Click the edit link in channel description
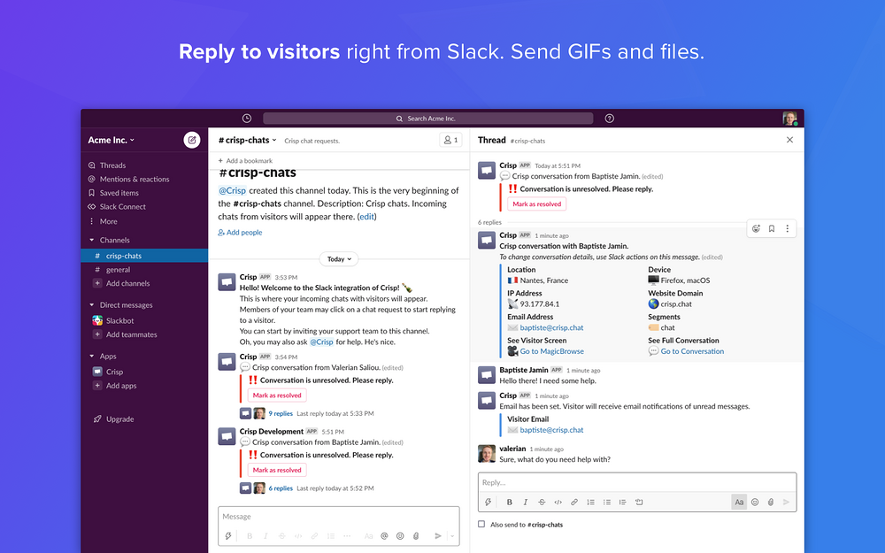The width and height of the screenshot is (885, 553). point(367,217)
